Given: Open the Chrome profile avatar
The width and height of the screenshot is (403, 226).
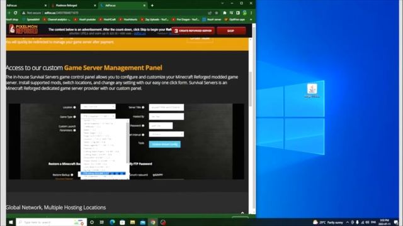Looking at the screenshot, I should pyautogui.click(x=245, y=13).
